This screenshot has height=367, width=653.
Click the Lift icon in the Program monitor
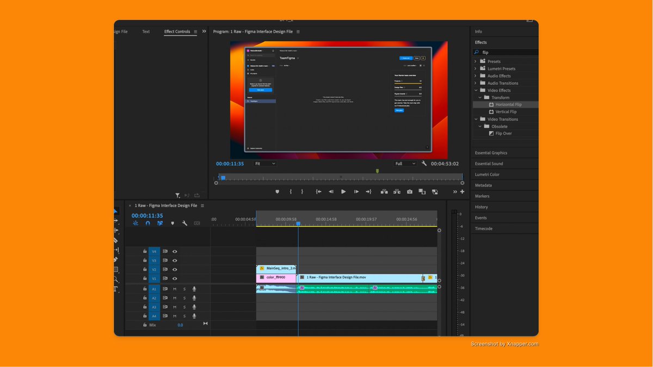384,191
